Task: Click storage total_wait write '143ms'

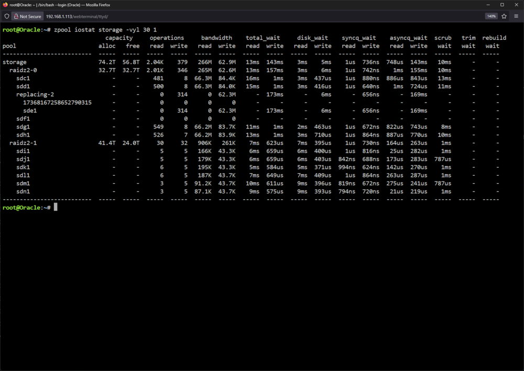Action: 275,62
